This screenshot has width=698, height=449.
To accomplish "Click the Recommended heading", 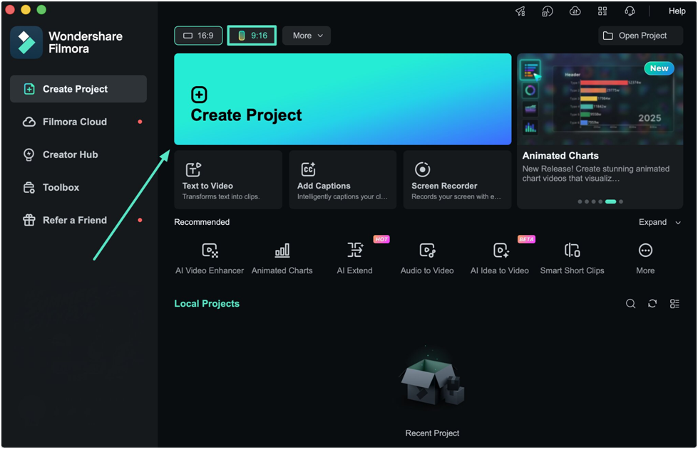I will [x=202, y=222].
